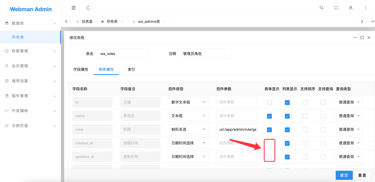Screen dimensions: 375x182
Task: Click the 提交 submit button
Action: point(344,175)
